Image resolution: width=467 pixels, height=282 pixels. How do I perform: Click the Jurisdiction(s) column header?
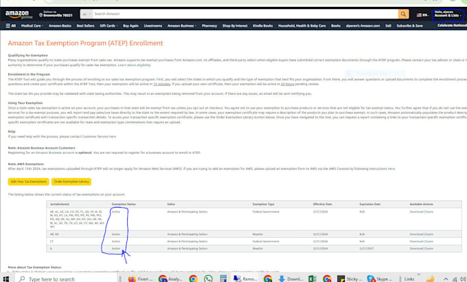coord(60,204)
